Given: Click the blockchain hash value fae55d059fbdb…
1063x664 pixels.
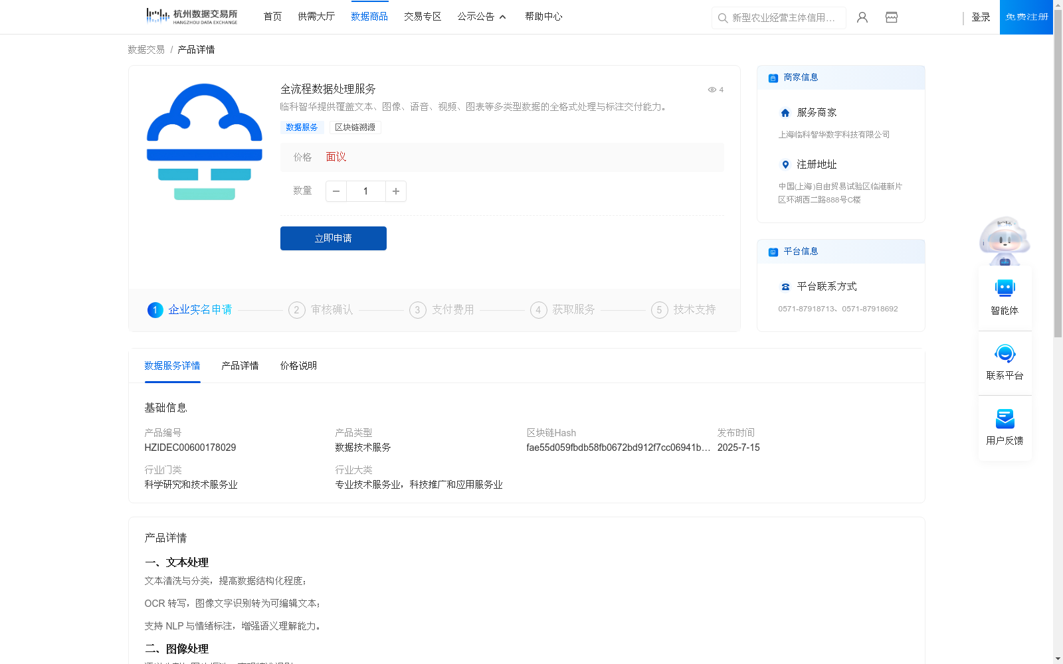Looking at the screenshot, I should [x=619, y=448].
